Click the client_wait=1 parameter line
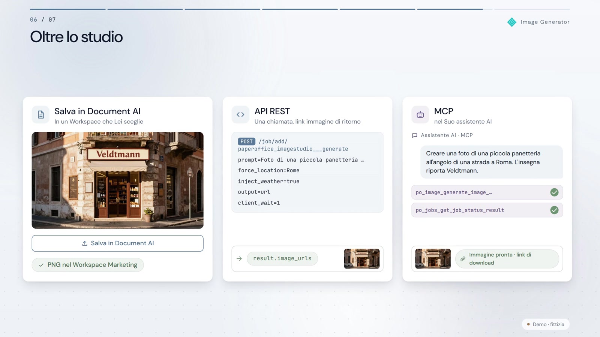The height and width of the screenshot is (337, 600). point(259,203)
